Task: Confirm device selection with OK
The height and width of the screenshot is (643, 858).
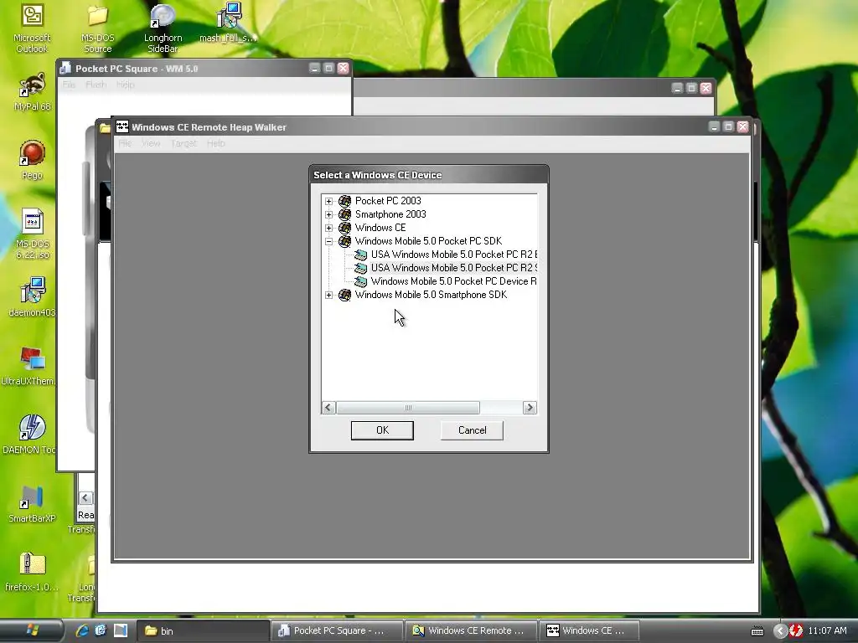Action: coord(382,430)
